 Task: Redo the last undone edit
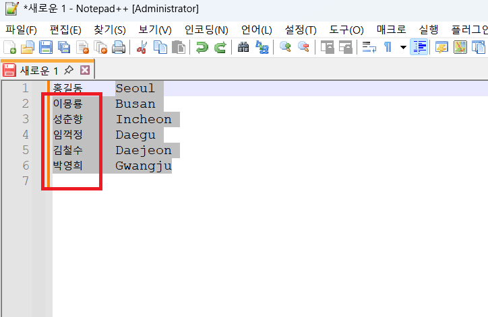(220, 48)
